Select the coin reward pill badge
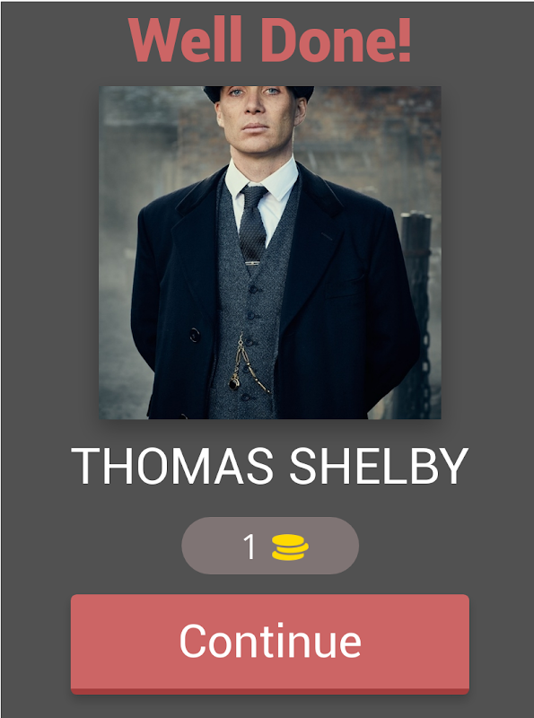Viewport: 534px width, 718px height. pyautogui.click(x=270, y=546)
